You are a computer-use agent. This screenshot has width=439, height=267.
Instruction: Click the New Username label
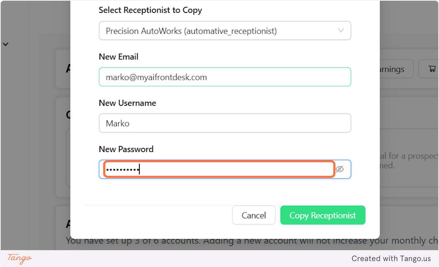click(127, 103)
